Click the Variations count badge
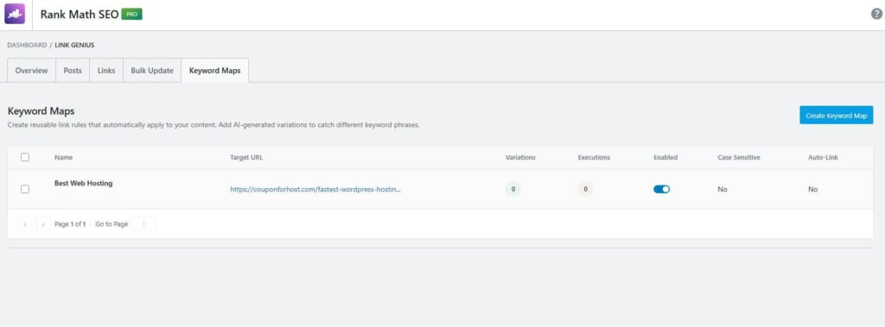The height and width of the screenshot is (327, 885). (x=513, y=190)
